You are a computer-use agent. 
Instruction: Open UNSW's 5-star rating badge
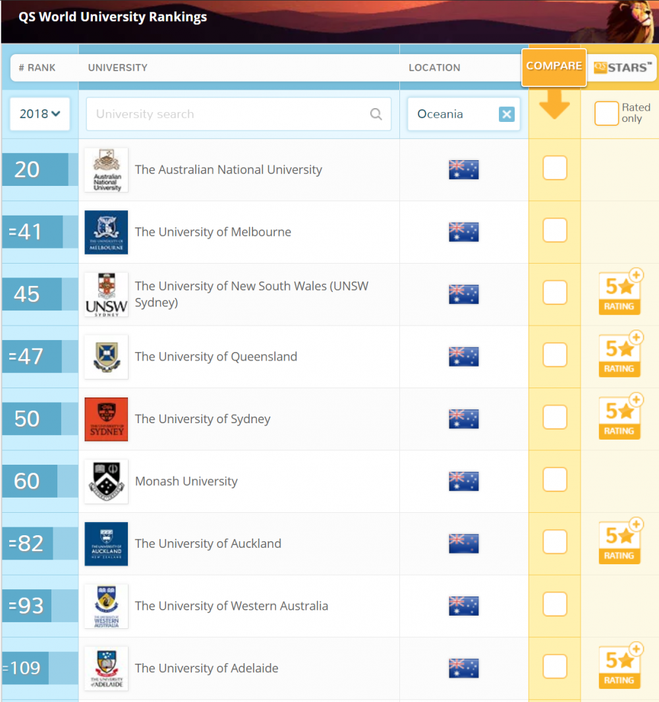coord(619,293)
